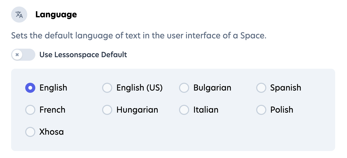Click the 'Bulgarian' text label

pos(212,88)
